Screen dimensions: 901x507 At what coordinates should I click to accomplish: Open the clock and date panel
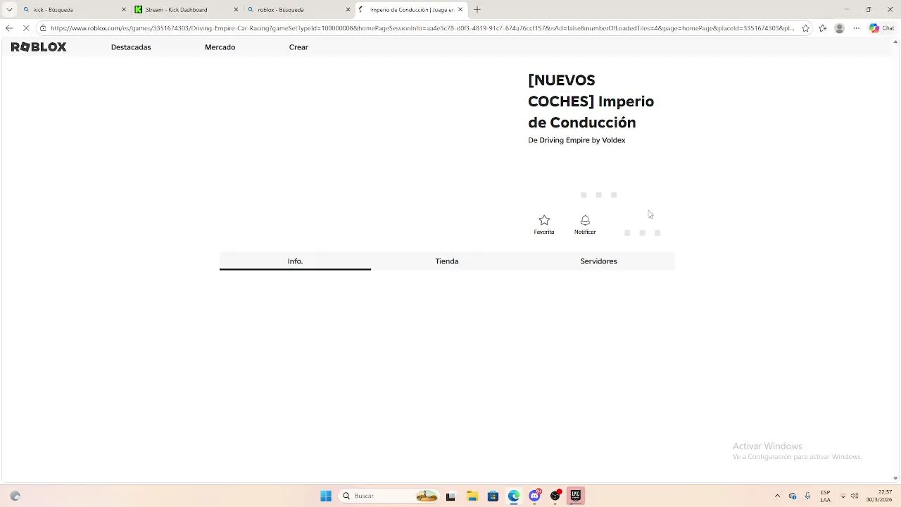881,496
